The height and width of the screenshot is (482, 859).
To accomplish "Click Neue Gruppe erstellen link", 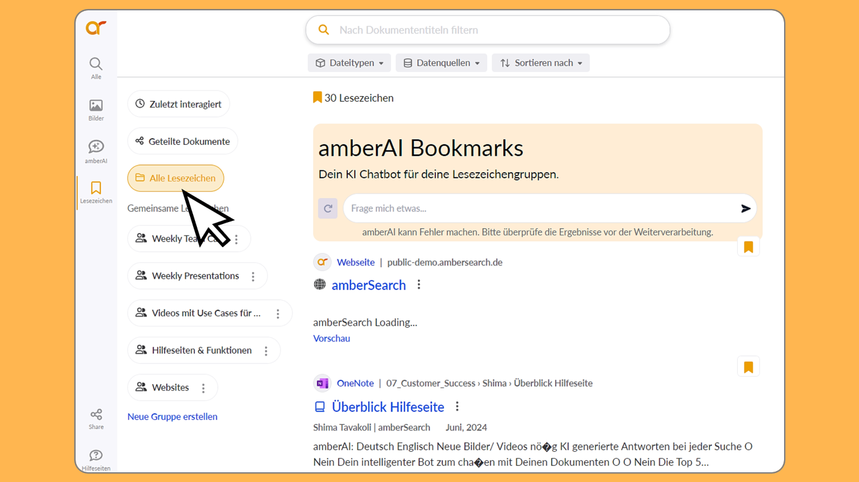I will tap(172, 417).
